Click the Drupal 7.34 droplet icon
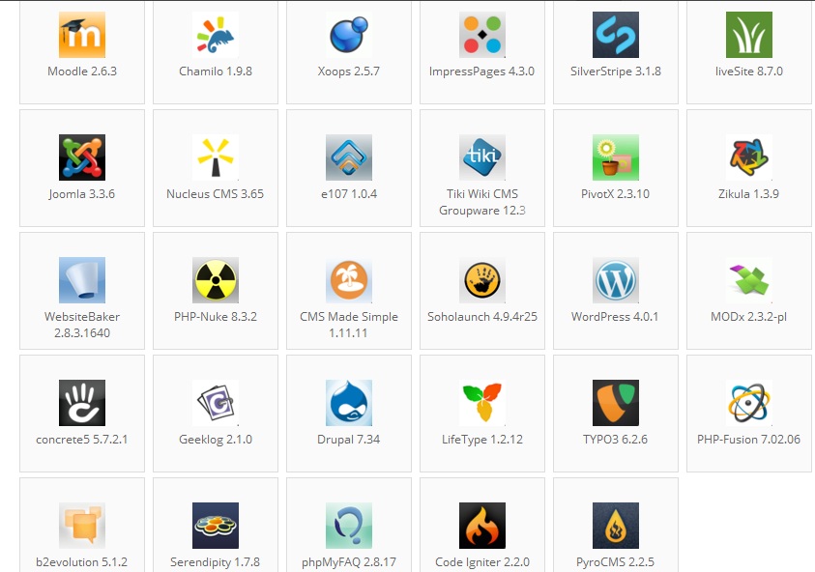The height and width of the screenshot is (572, 815). [349, 403]
